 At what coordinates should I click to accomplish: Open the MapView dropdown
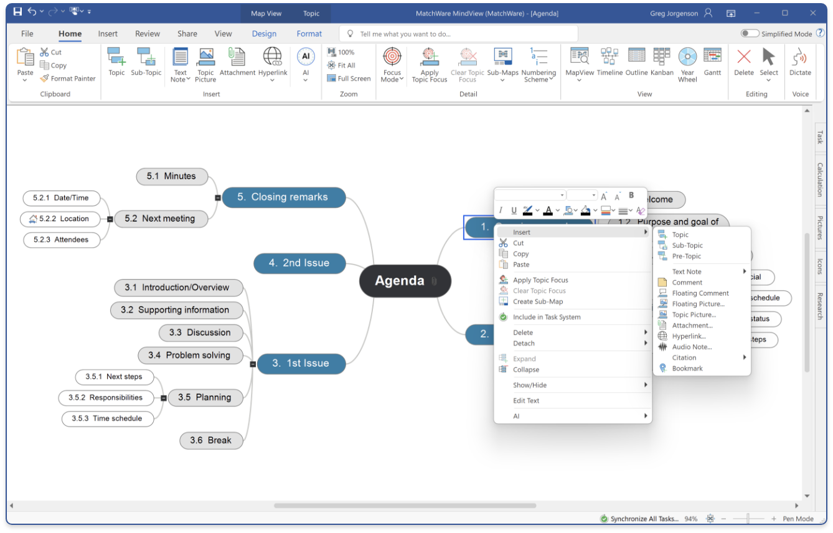(x=579, y=80)
